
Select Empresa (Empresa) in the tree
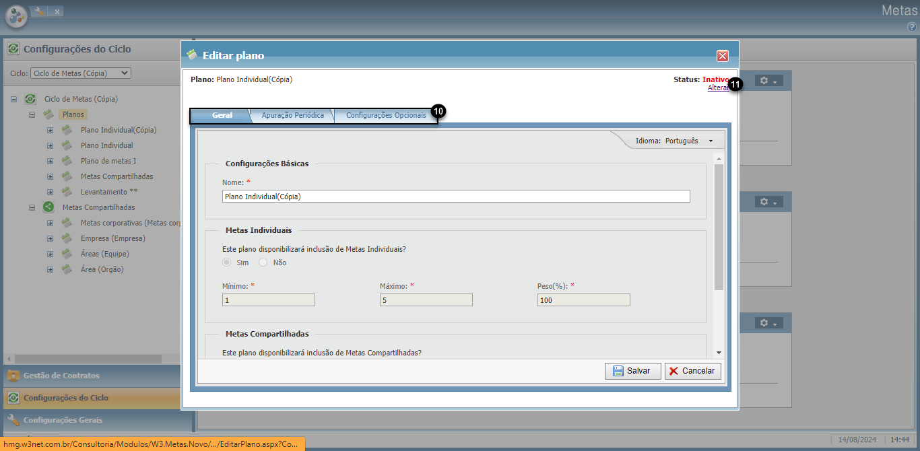tap(112, 238)
